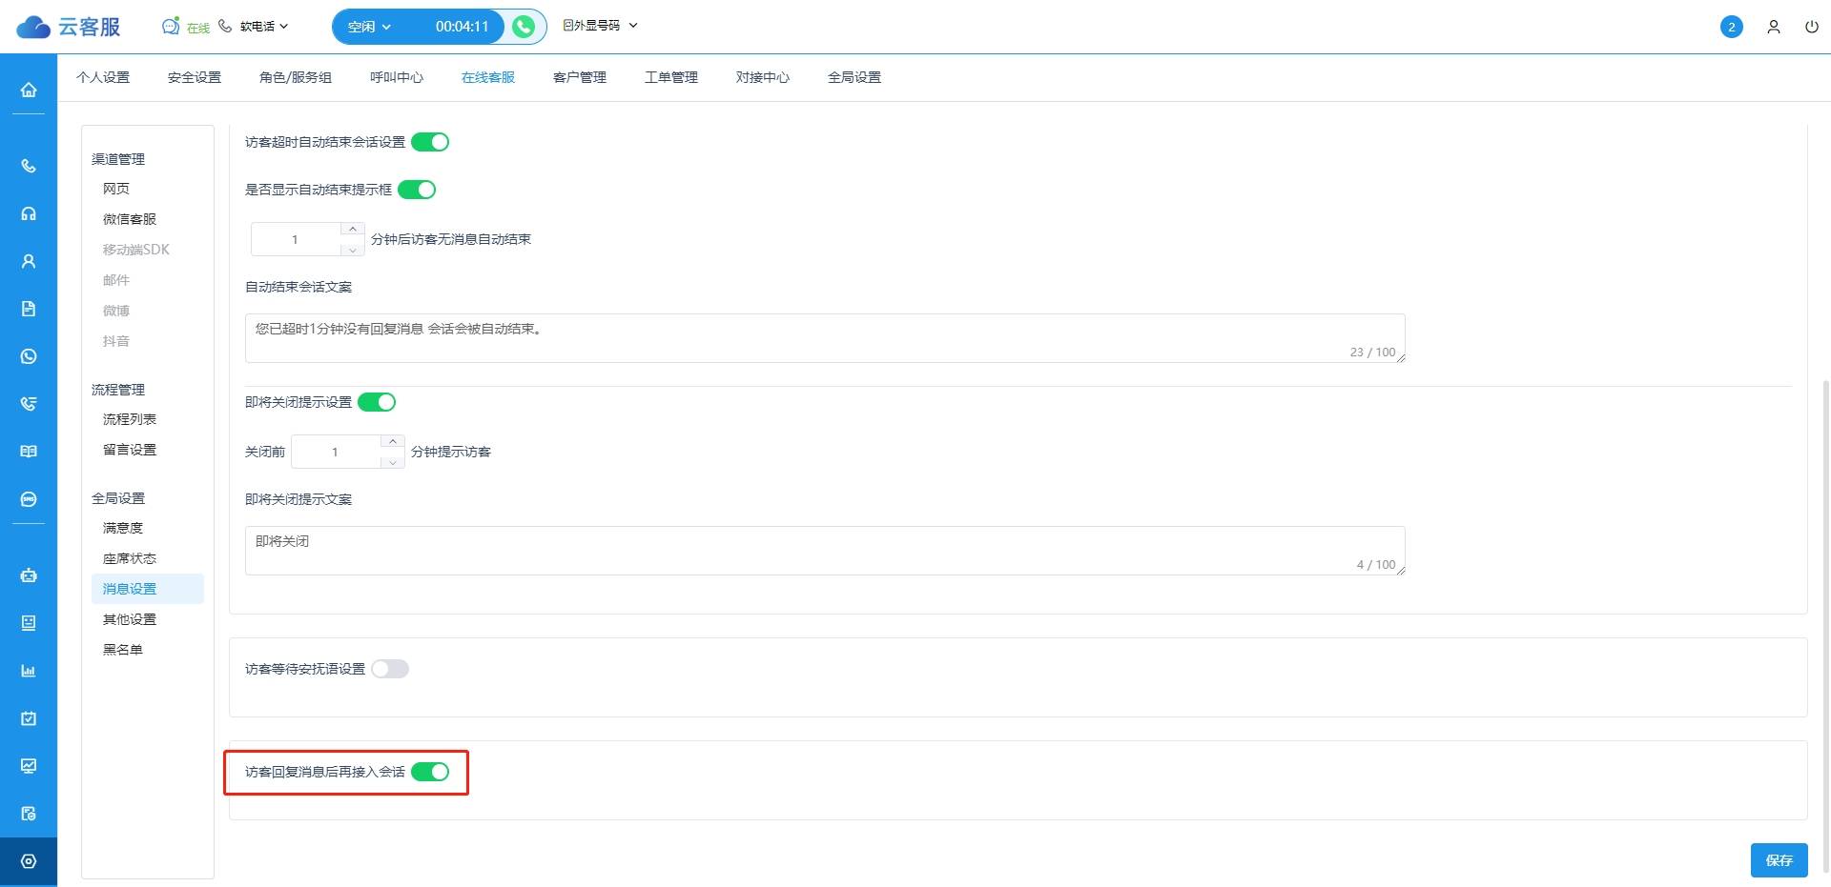1831x887 pixels.
Task: Open the settings hexagon icon at sidebar bottom
Action: [29, 861]
